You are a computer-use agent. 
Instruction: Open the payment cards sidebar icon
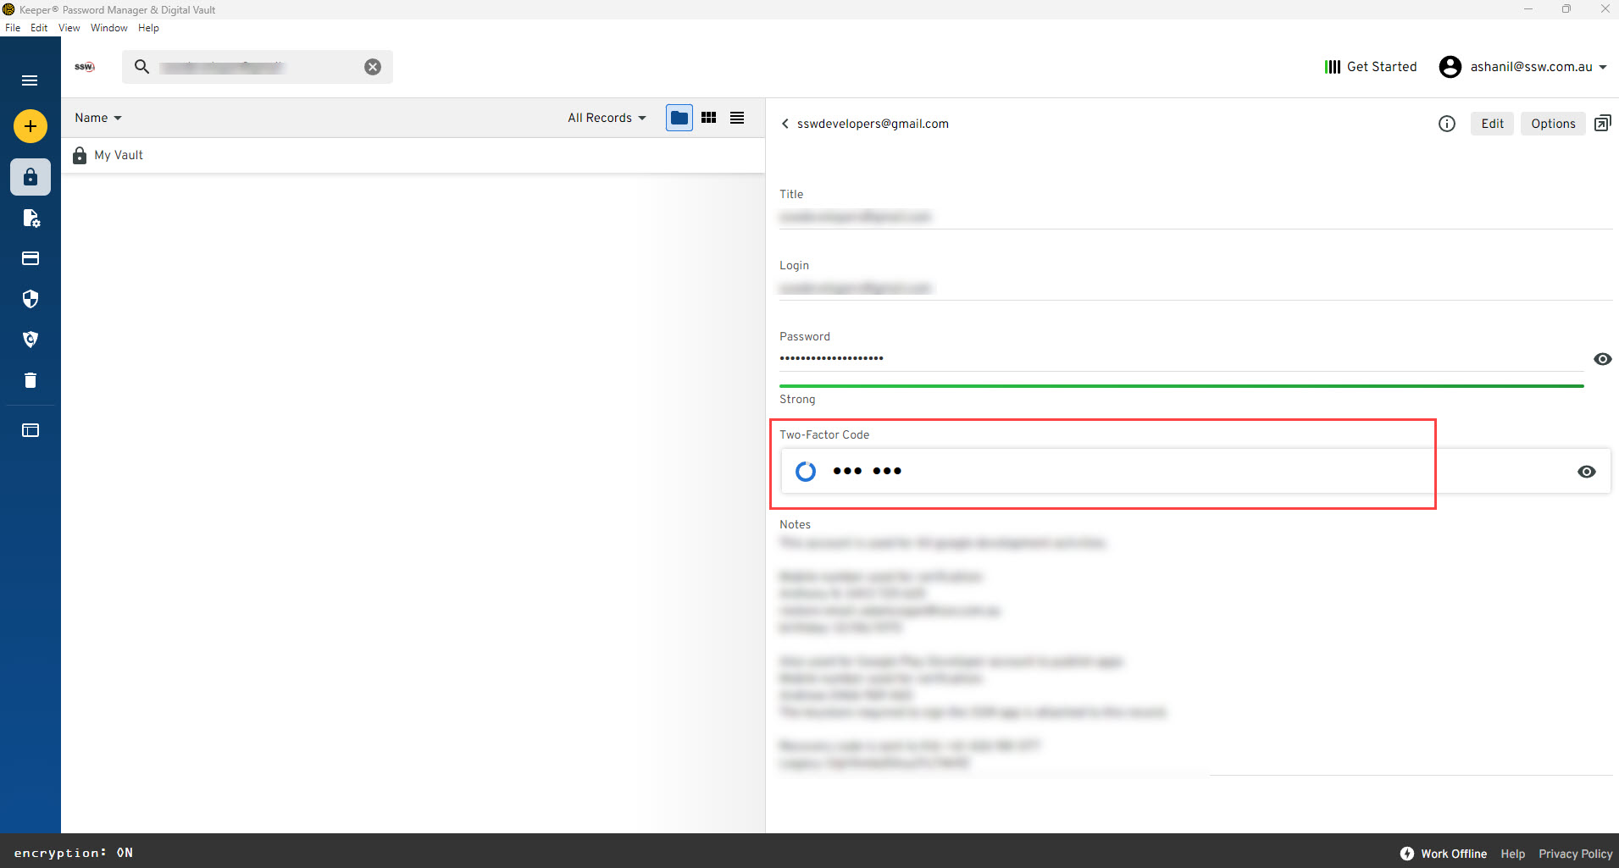tap(30, 258)
